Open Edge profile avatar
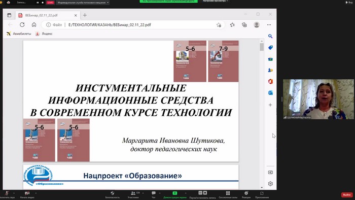Image resolution: width=355 pixels, height=200 pixels. pyautogui.click(x=257, y=25)
